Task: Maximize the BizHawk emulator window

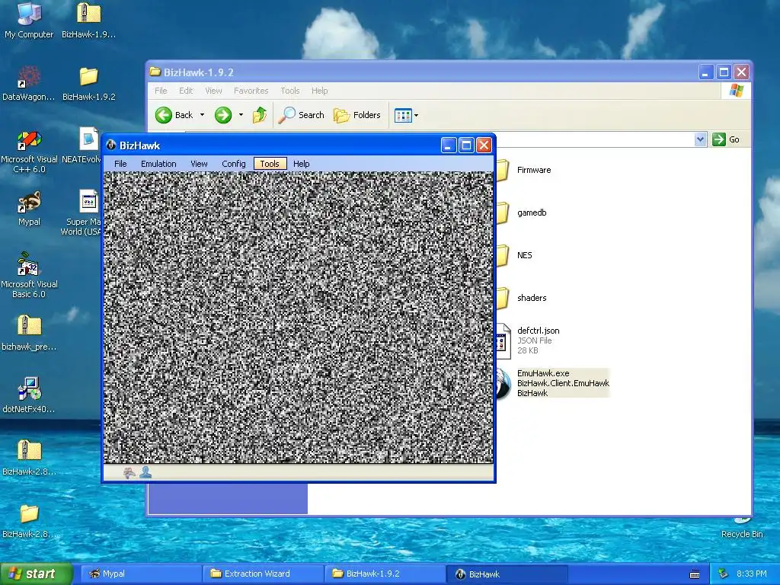Action: click(x=466, y=145)
